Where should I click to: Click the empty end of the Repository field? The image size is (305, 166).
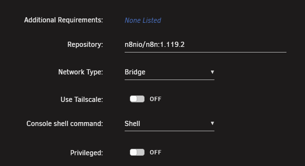[x=236, y=45]
